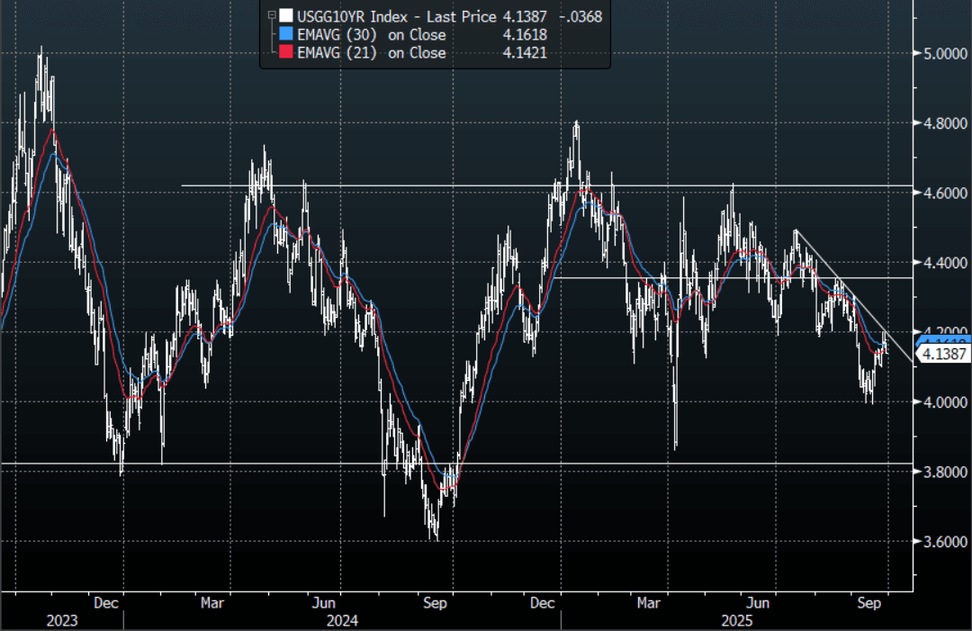Click the 2024 year label on the time axis
The height and width of the screenshot is (631, 972).
(x=342, y=621)
